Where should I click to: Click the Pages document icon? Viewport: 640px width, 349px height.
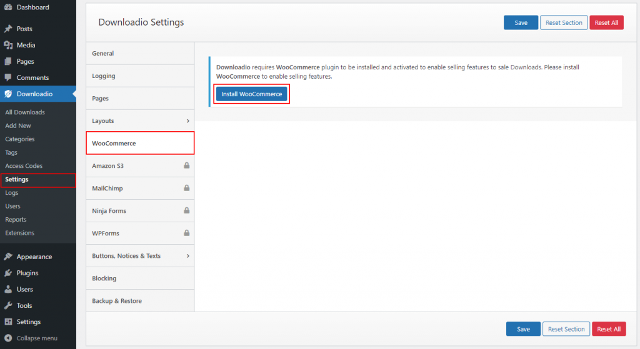pyautogui.click(x=7, y=61)
